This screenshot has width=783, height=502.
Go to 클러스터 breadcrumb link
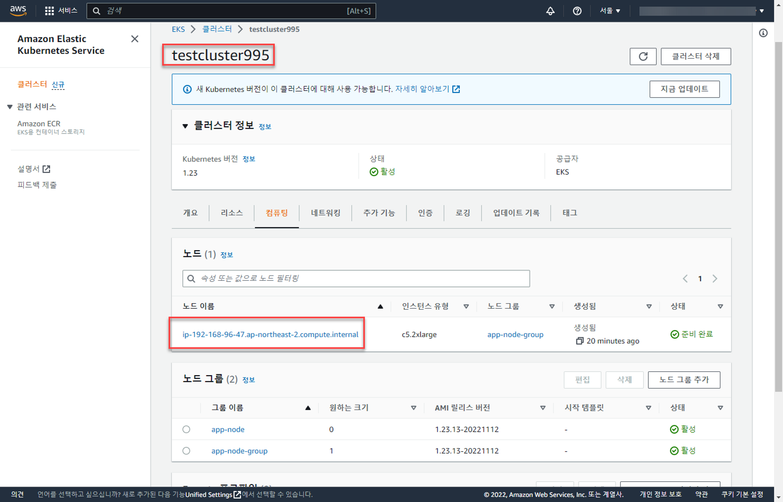217,29
